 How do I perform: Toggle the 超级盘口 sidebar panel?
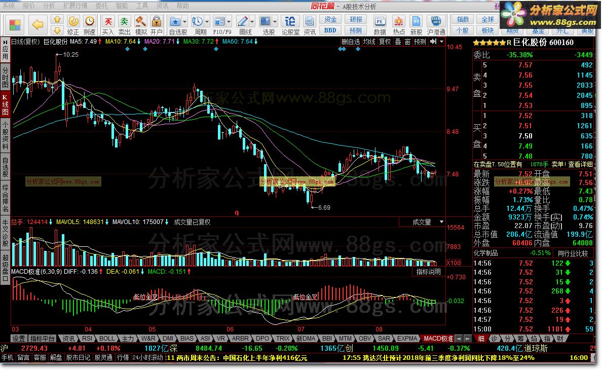[6, 269]
